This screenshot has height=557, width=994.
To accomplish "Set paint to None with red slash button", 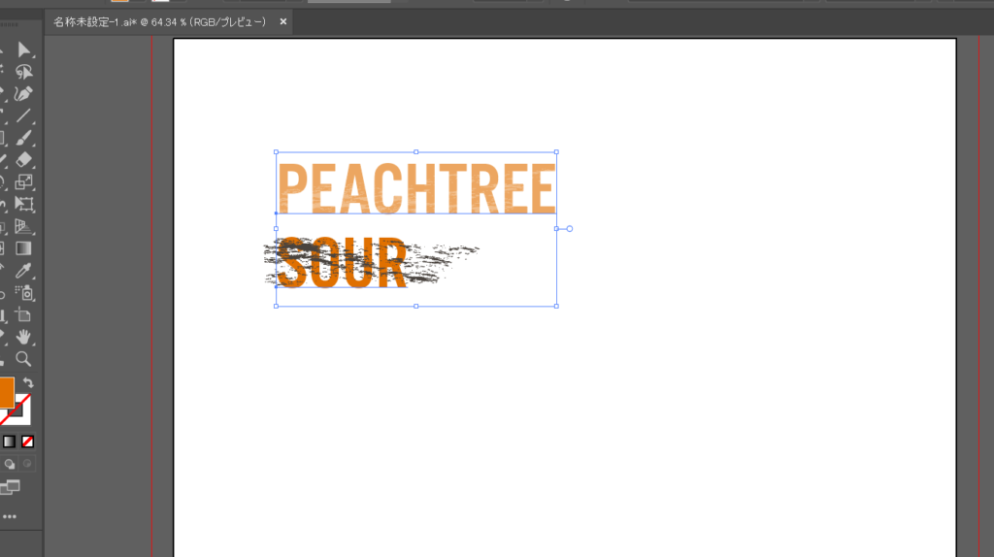I will coord(27,442).
